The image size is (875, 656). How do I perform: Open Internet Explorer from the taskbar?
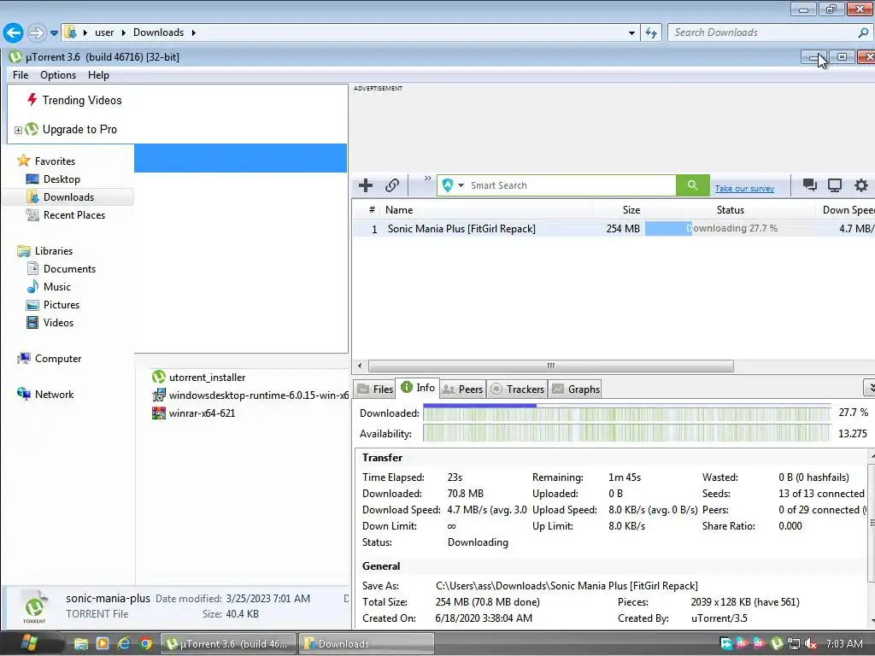click(x=123, y=644)
